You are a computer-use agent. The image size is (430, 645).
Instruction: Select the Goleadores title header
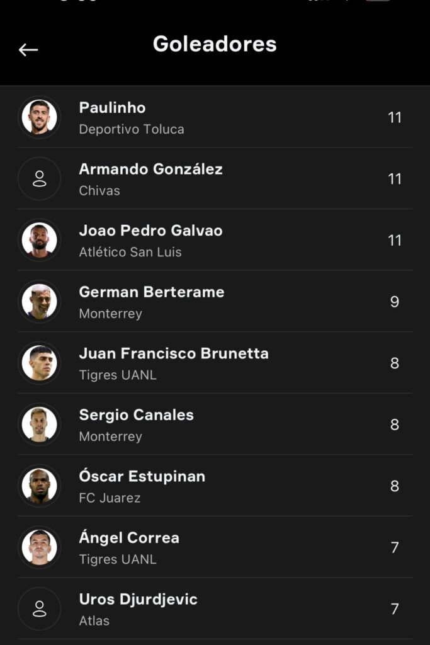tap(215, 45)
